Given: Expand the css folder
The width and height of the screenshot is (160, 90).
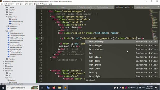Looking at the screenshot, I should point(5,73).
